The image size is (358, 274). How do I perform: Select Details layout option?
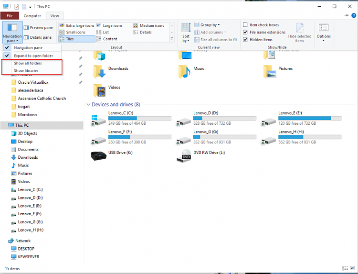point(142,32)
